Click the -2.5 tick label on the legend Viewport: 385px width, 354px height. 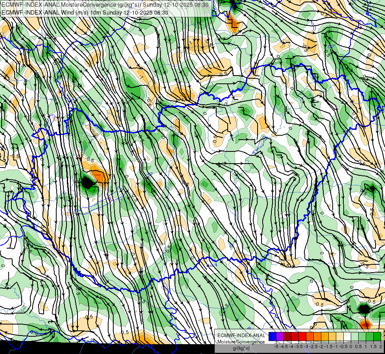click(x=313, y=347)
